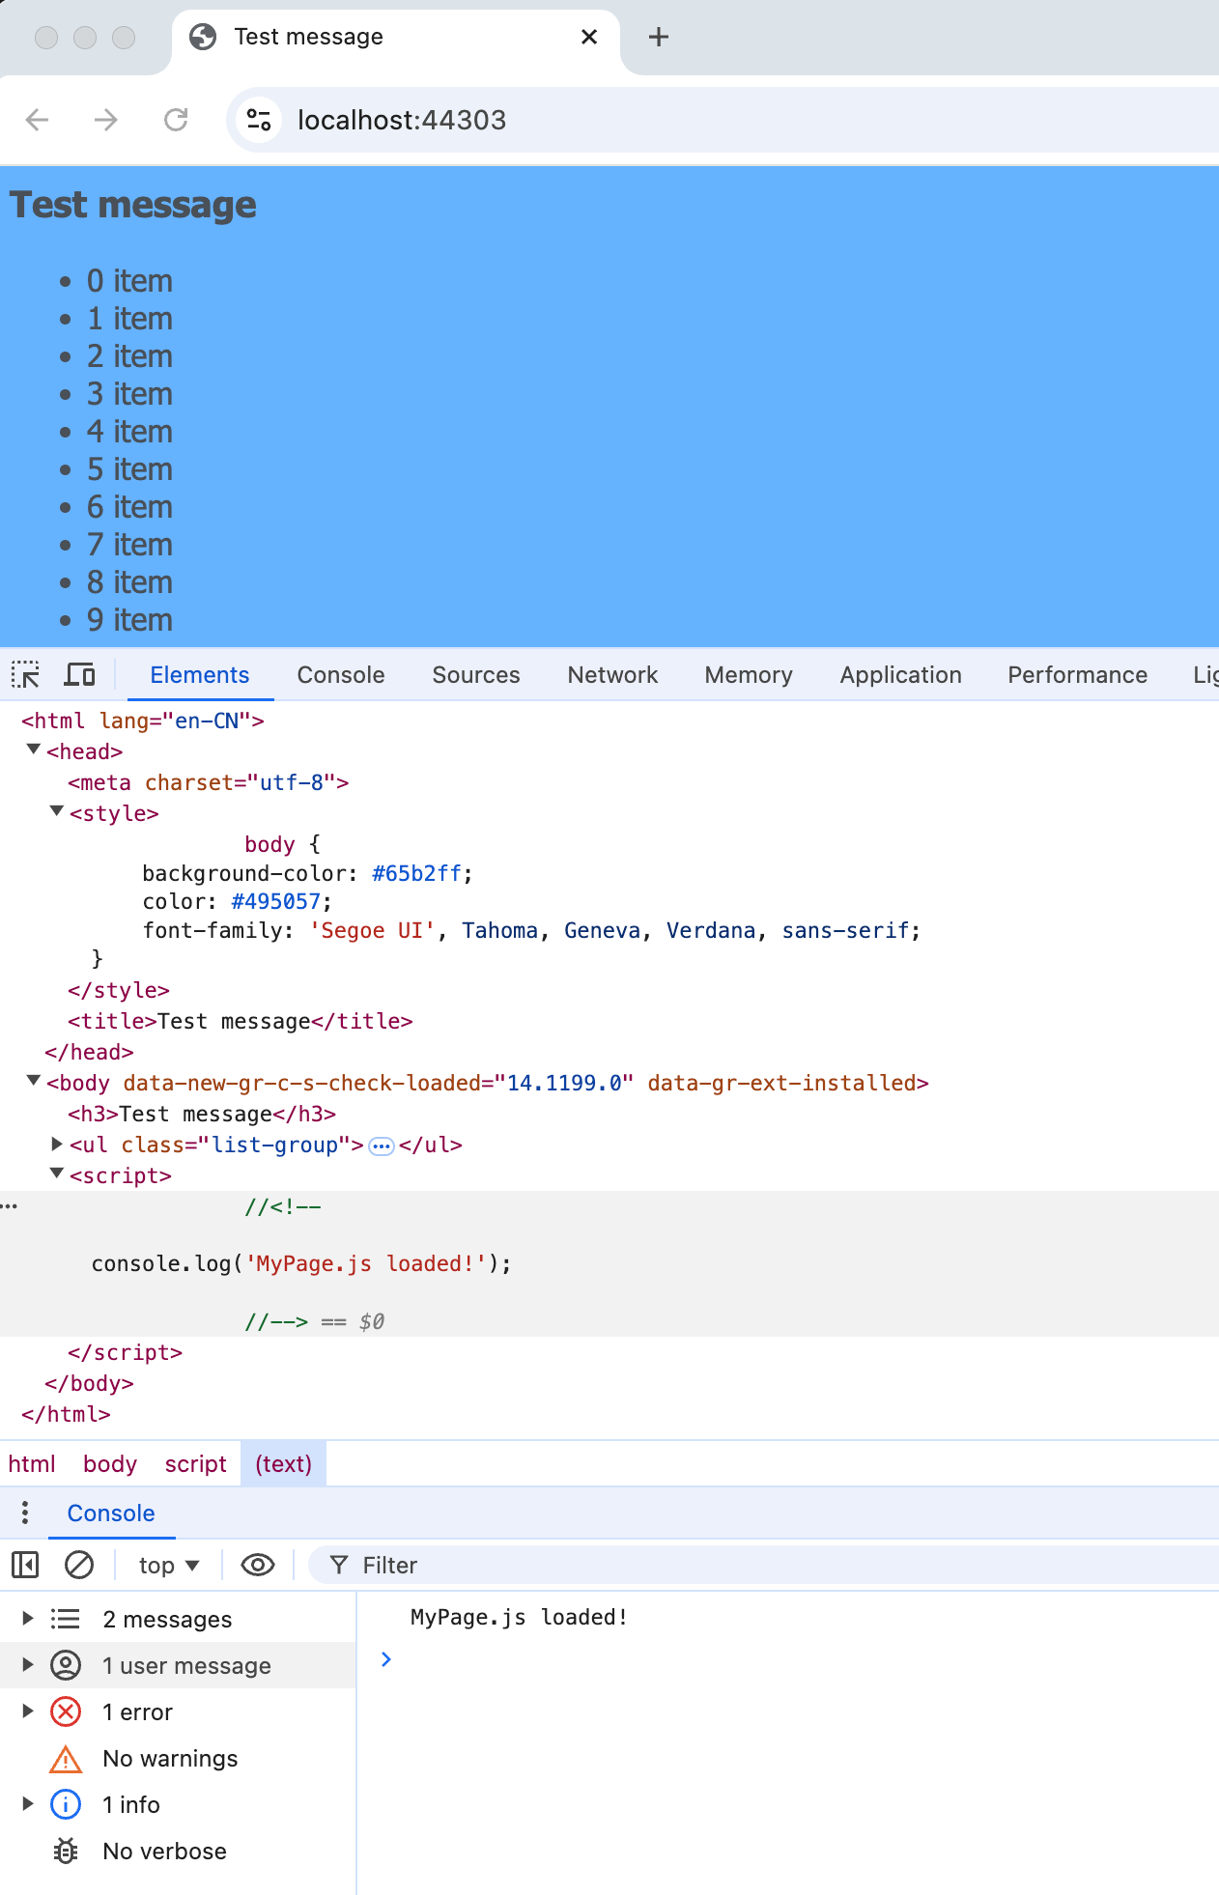Click the funnel filter icon
The width and height of the screenshot is (1219, 1895).
click(338, 1565)
